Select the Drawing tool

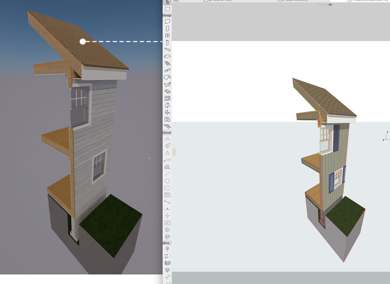point(167,195)
